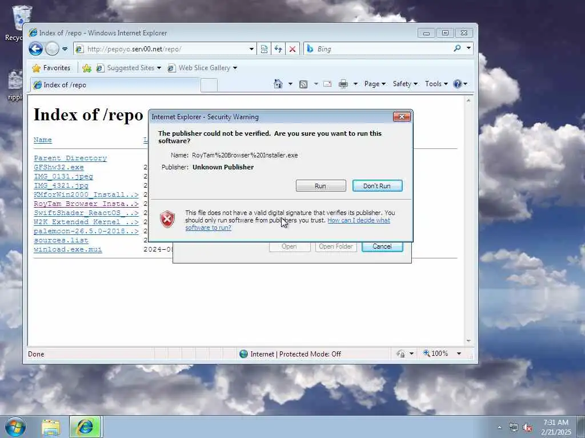The image size is (585, 438).
Task: Click the Refresh page icon
Action: (x=278, y=49)
